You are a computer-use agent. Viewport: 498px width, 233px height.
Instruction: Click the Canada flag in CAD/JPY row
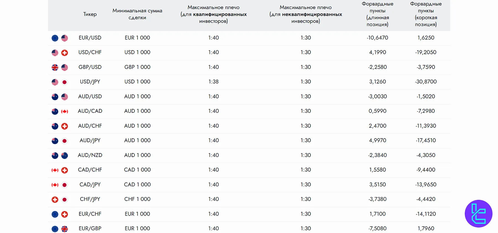[55, 185]
